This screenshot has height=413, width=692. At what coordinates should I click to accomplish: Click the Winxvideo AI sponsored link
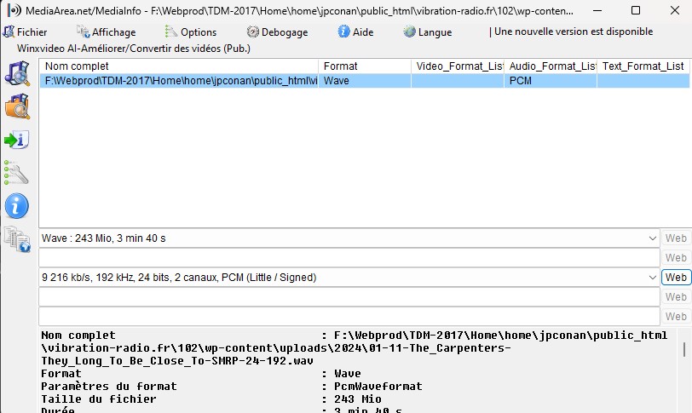(120, 49)
